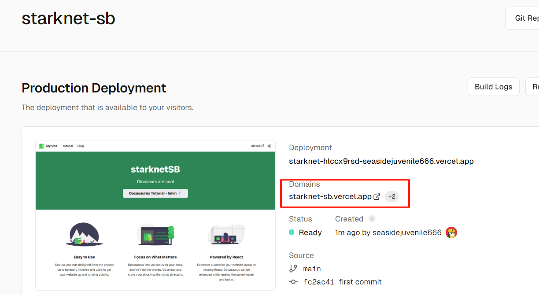The height and width of the screenshot is (295, 539).
Task: Expand the +2 additional domains badge
Action: tap(392, 196)
